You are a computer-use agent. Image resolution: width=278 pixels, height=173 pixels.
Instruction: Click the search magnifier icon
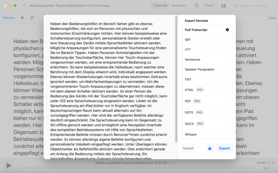pos(236,6)
